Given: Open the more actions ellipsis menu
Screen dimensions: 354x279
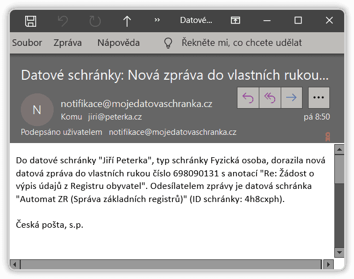Looking at the screenshot, I should pos(319,98).
